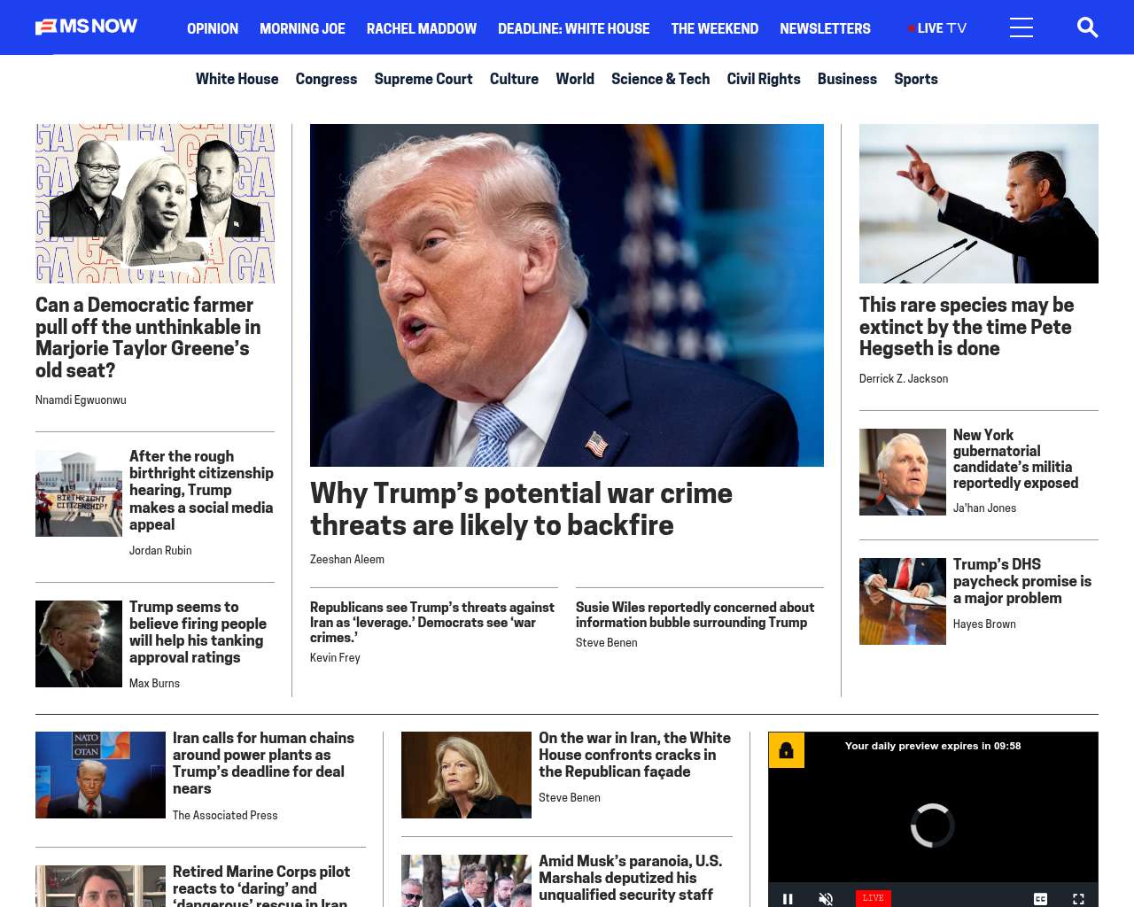Viewport: 1134px width, 907px height.
Task: Click the NATO OTAN Trump thumbnail
Action: [100, 775]
